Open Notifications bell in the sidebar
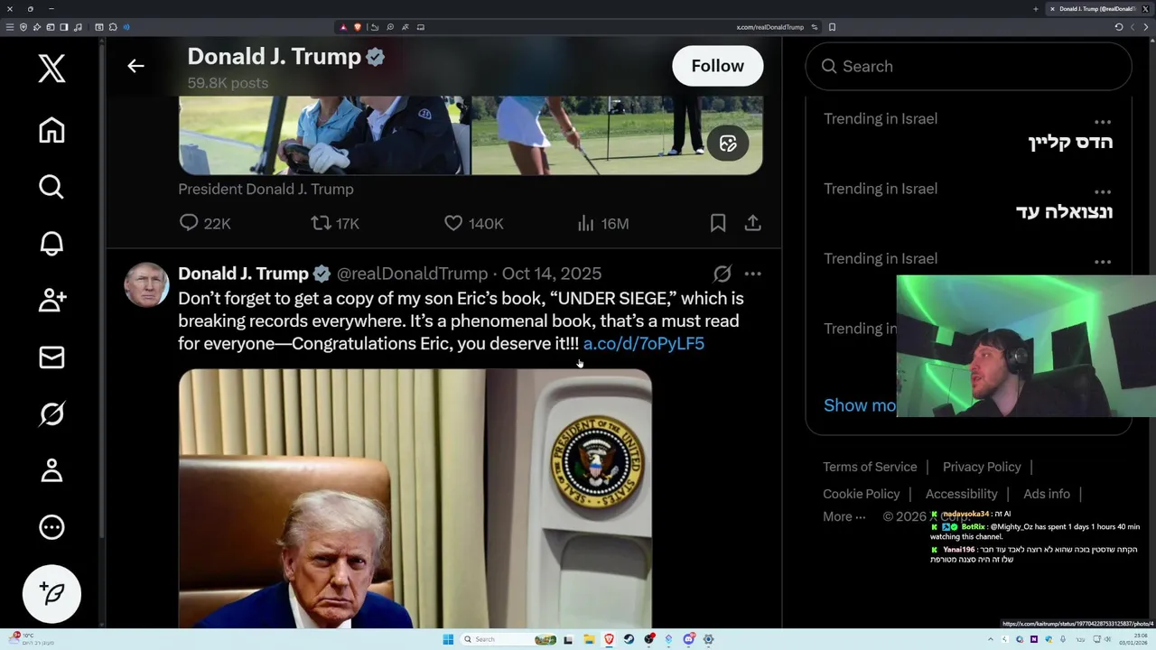 click(51, 244)
